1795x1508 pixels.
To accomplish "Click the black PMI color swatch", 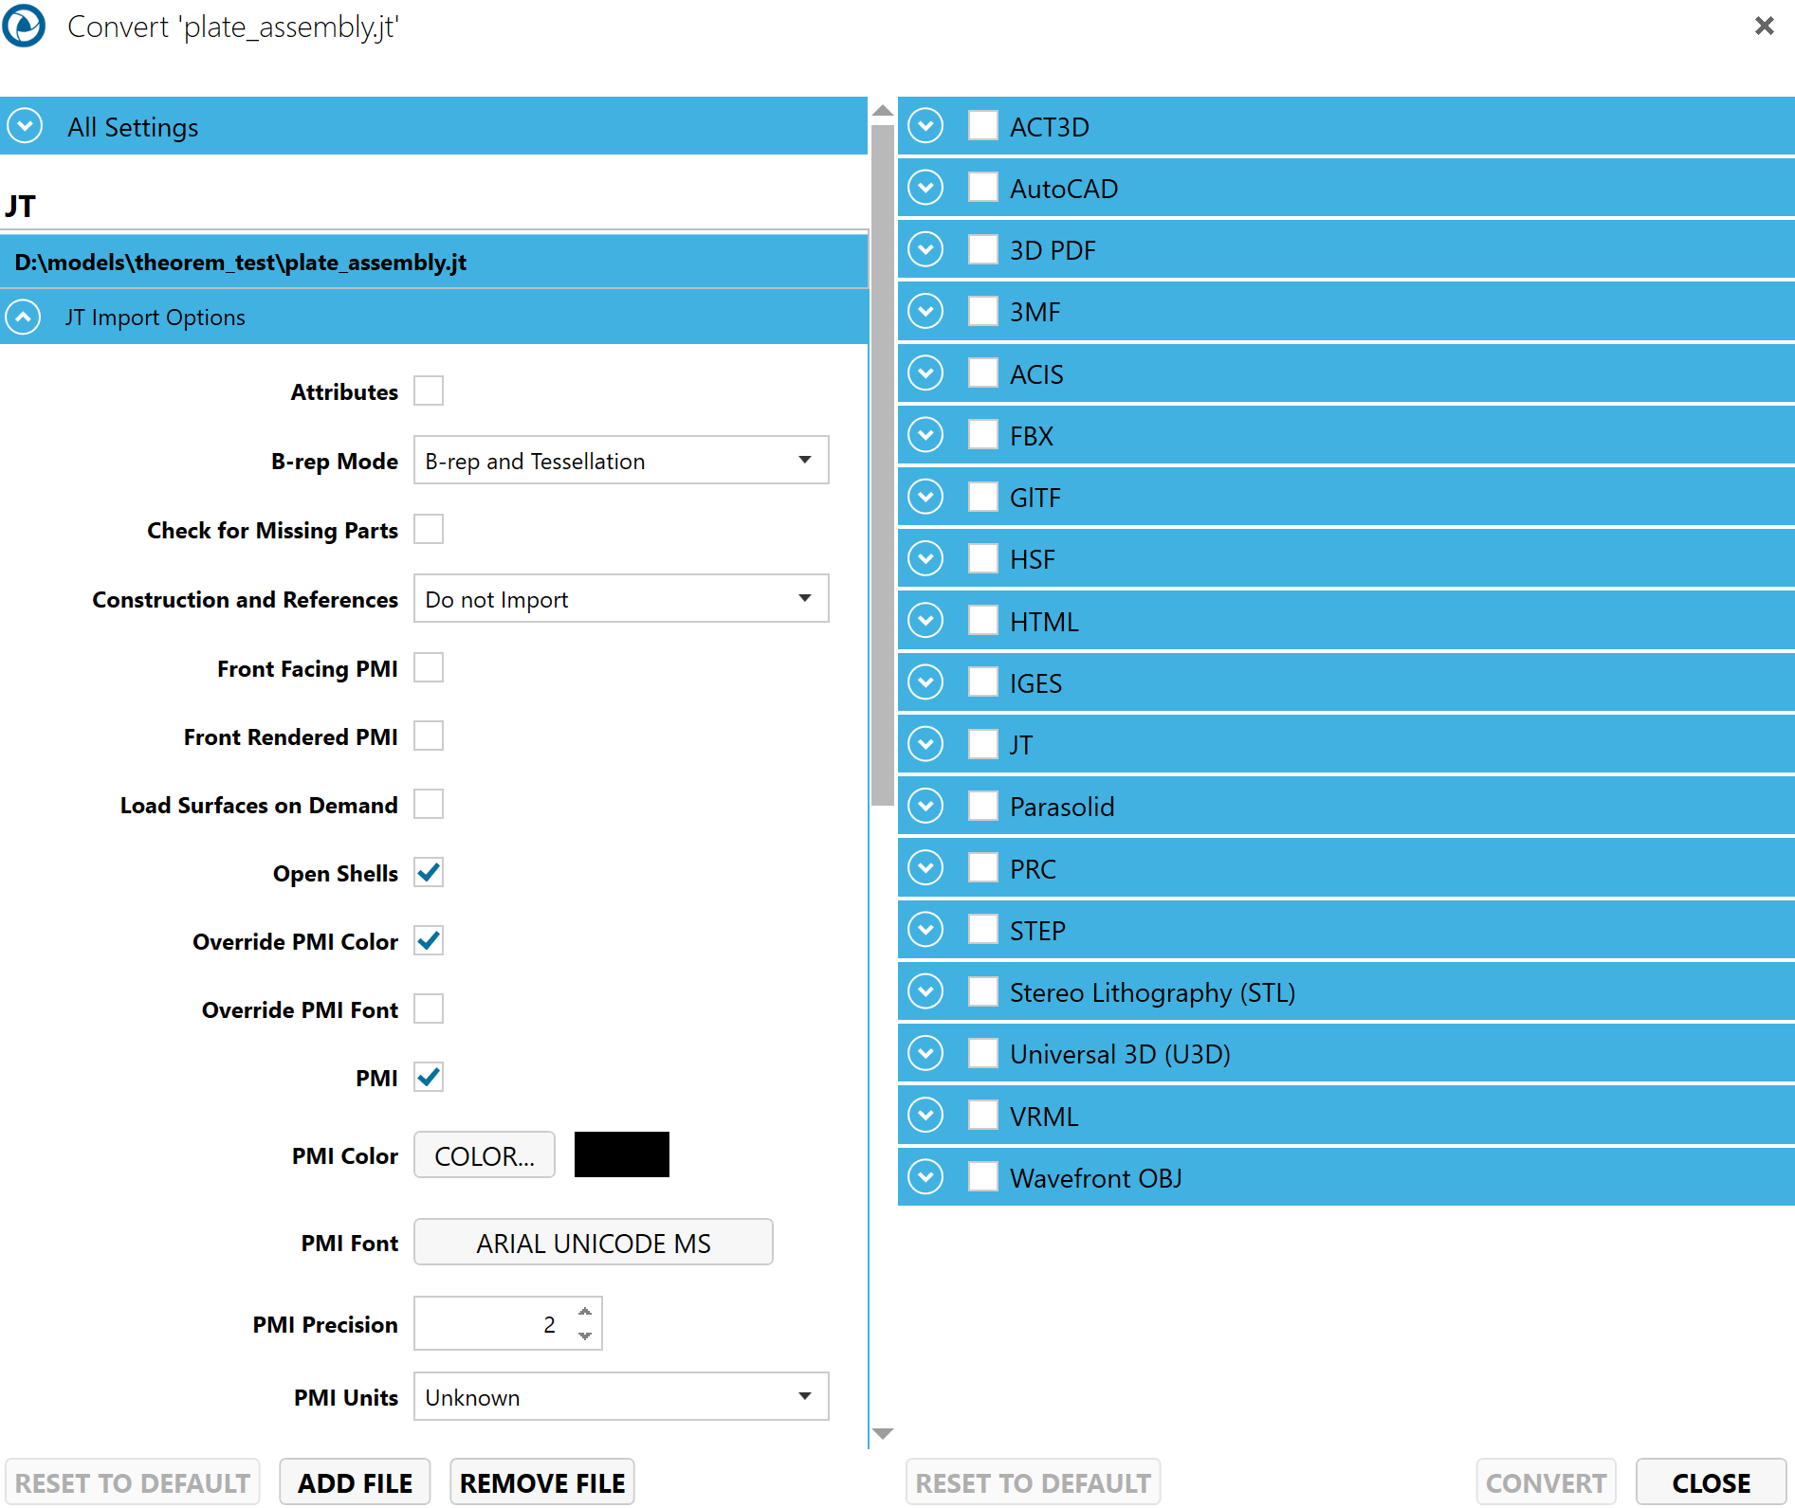I will tap(621, 1154).
